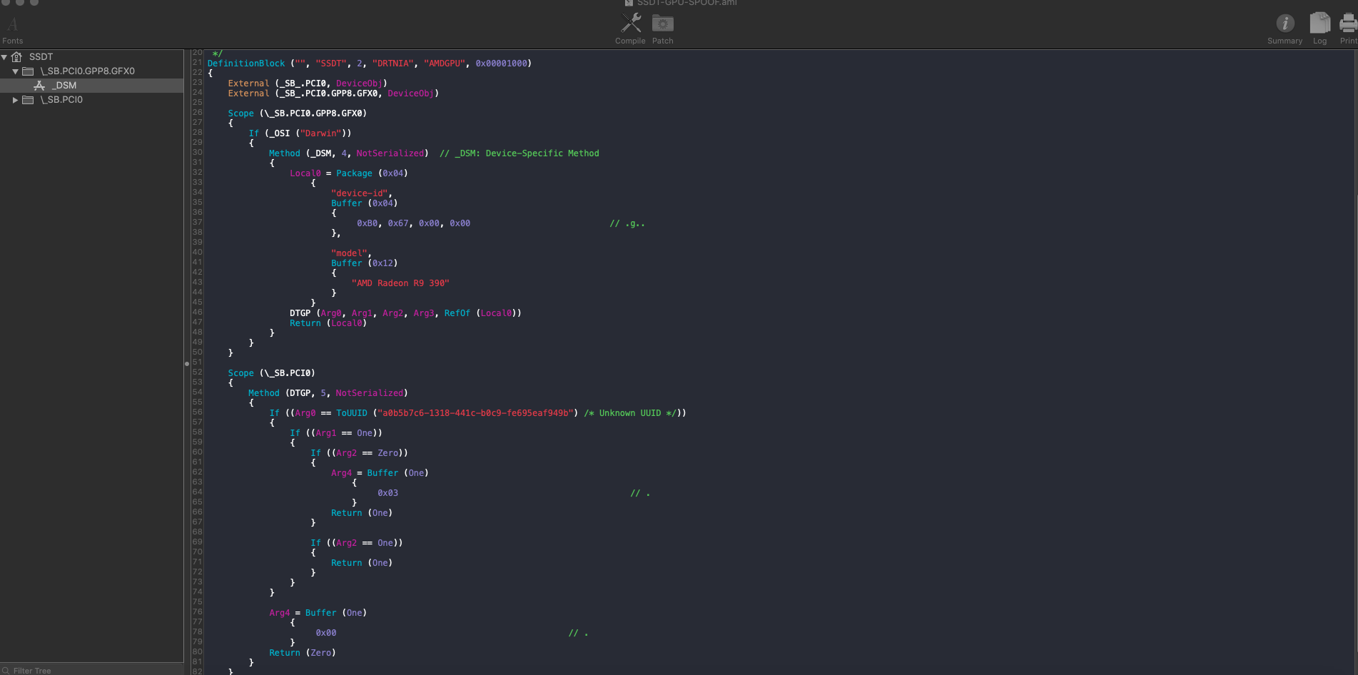1358x675 pixels.
Task: Click the sidebar splitter handle dot
Action: (x=187, y=363)
